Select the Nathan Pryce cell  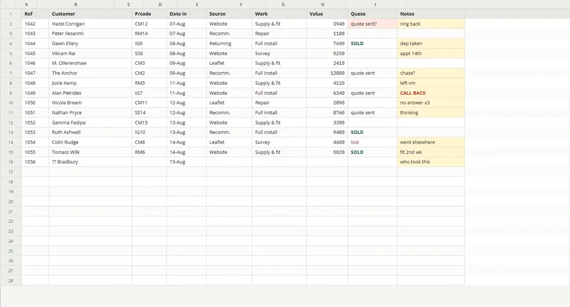point(90,113)
